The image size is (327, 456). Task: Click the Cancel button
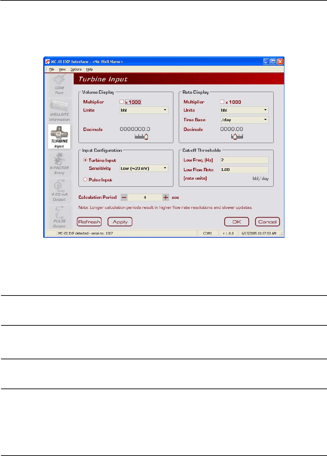pyautogui.click(x=267, y=222)
